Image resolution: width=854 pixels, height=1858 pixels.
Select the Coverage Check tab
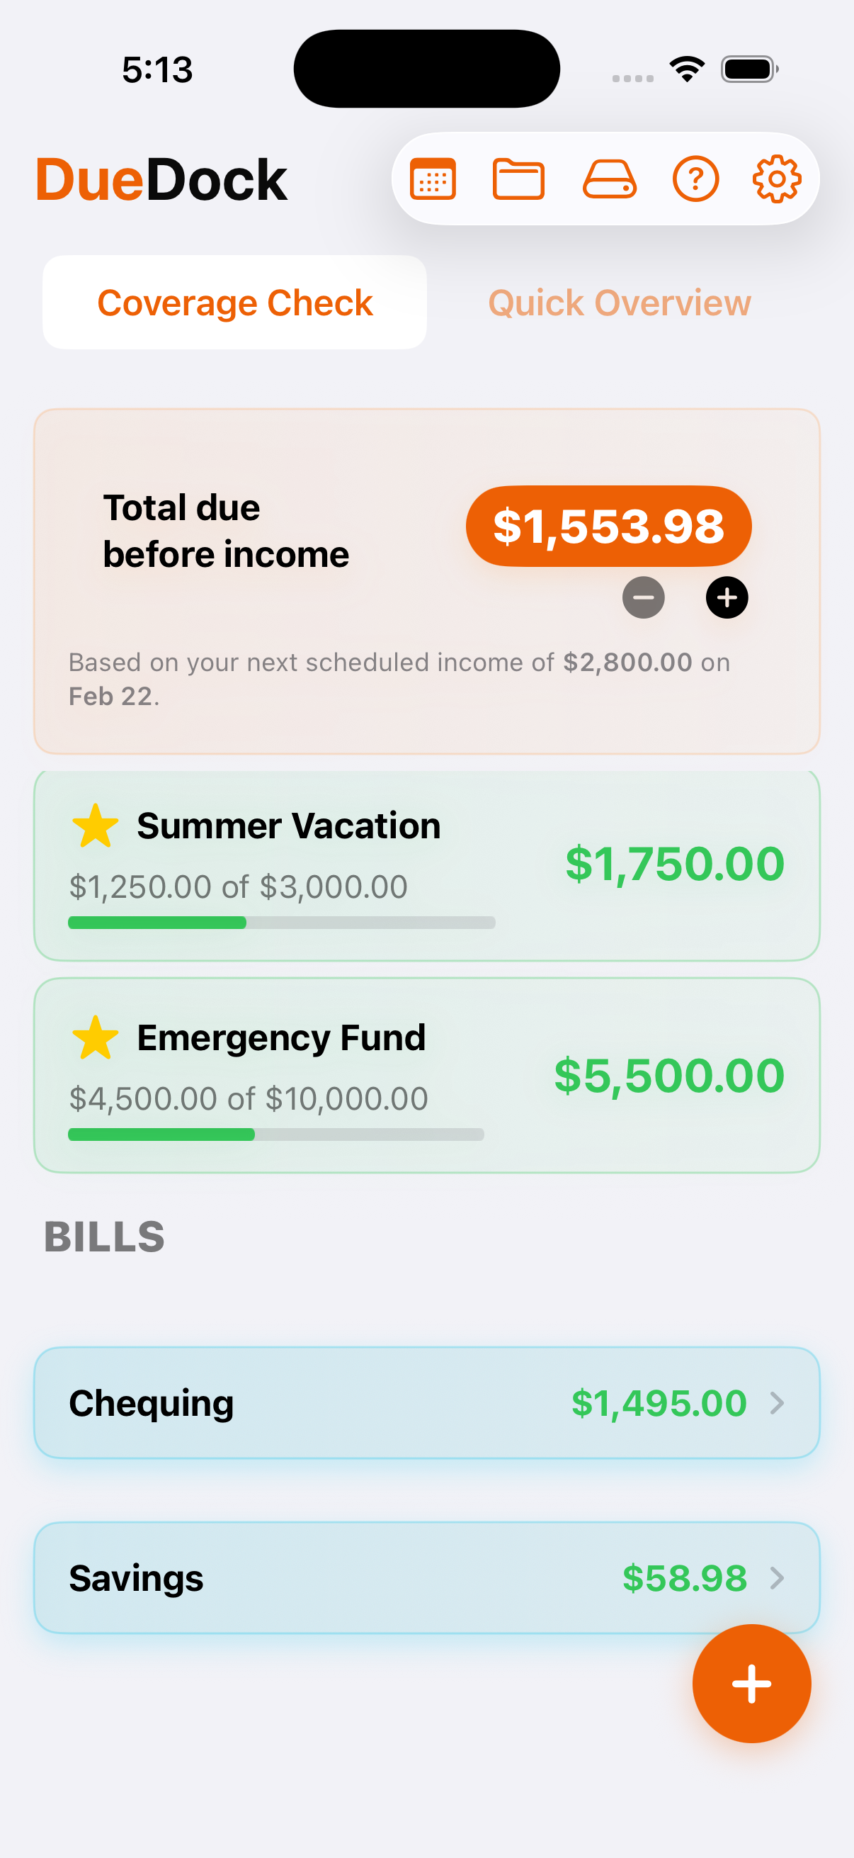235,303
